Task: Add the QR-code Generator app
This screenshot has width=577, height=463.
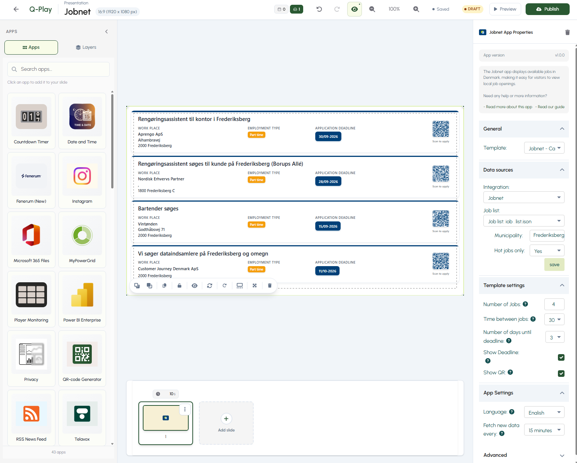Action: coord(82,359)
